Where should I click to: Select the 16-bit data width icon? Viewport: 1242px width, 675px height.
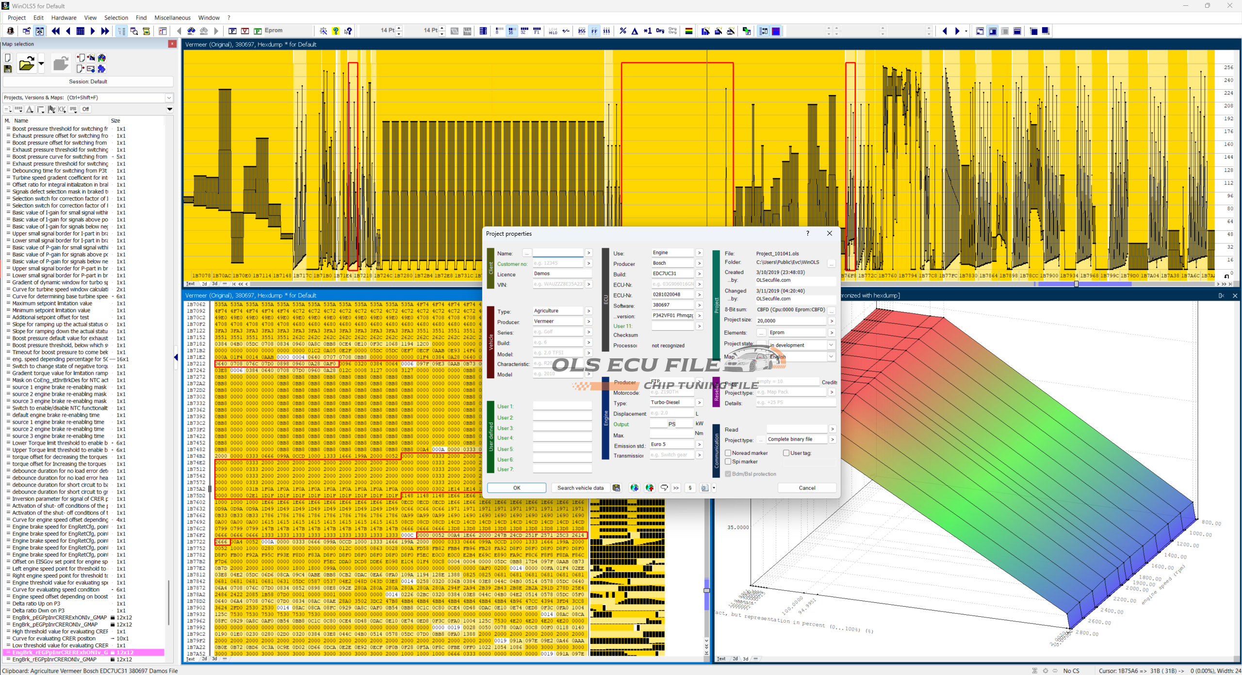[x=511, y=31]
